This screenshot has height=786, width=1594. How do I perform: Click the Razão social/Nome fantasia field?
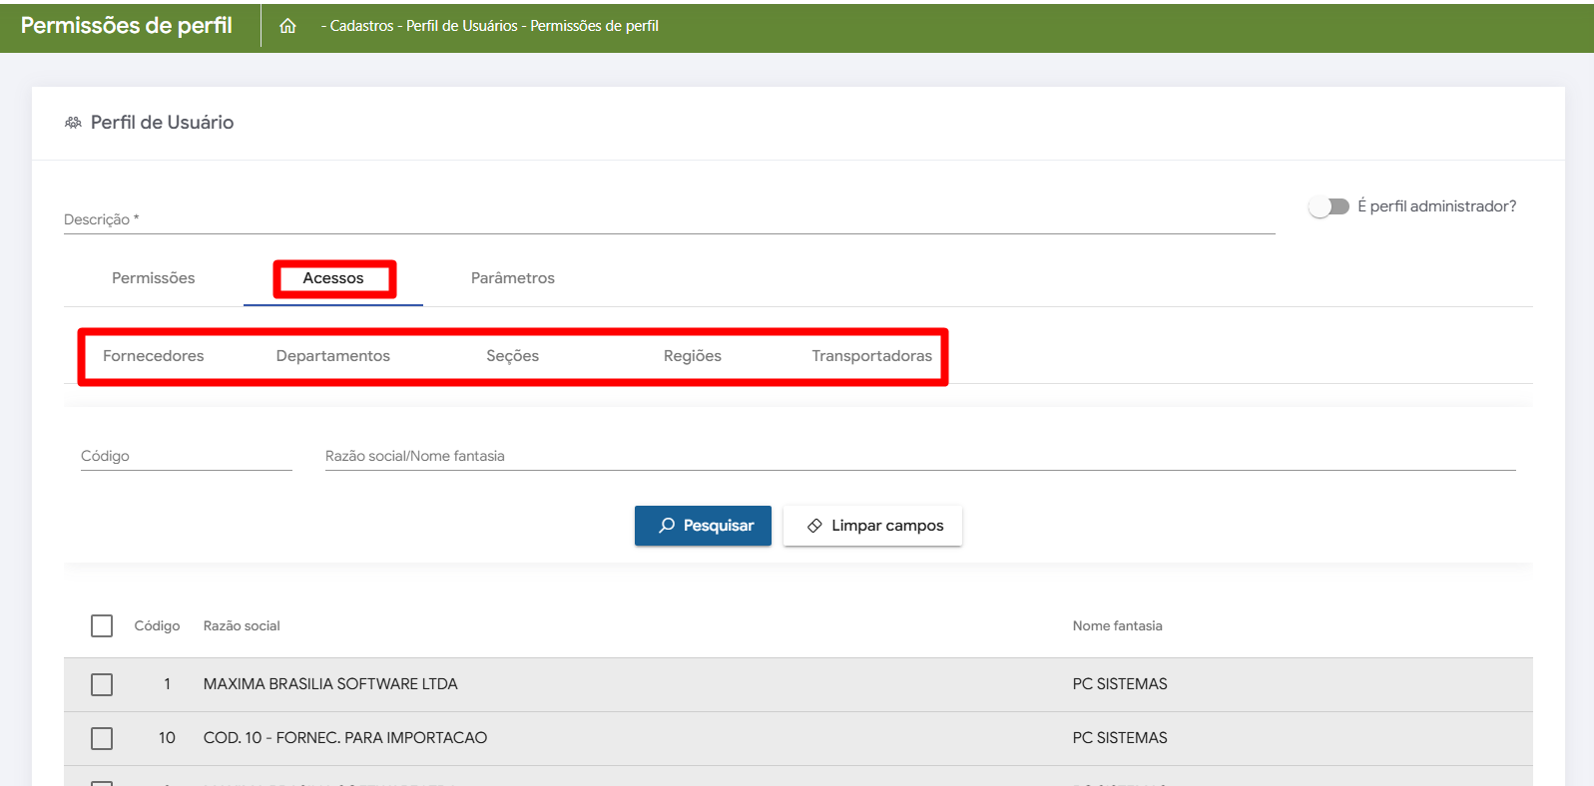pos(918,456)
